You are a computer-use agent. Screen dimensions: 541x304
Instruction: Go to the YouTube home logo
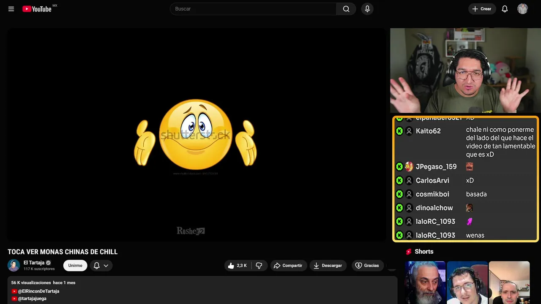37,9
